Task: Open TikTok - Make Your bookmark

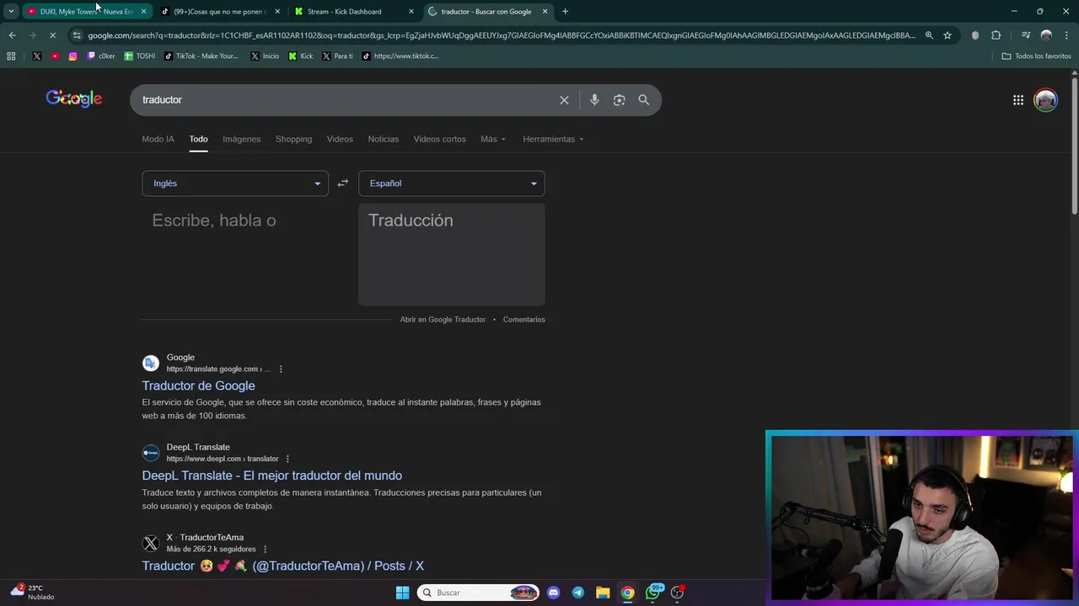Action: coord(201,56)
